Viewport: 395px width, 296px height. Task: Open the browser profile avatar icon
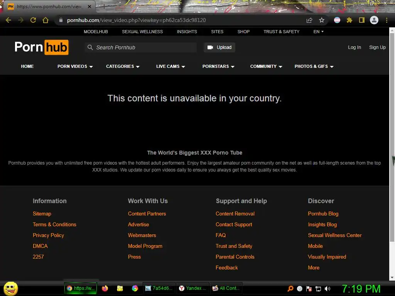click(374, 20)
